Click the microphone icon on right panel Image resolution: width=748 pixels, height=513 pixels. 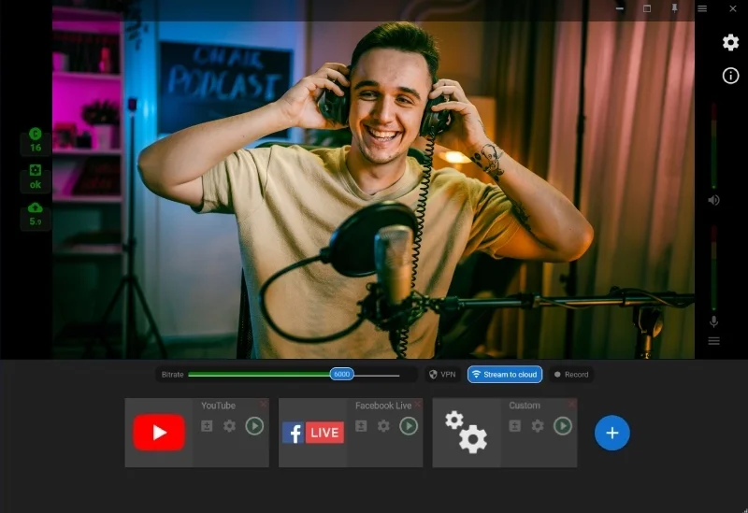click(x=713, y=321)
